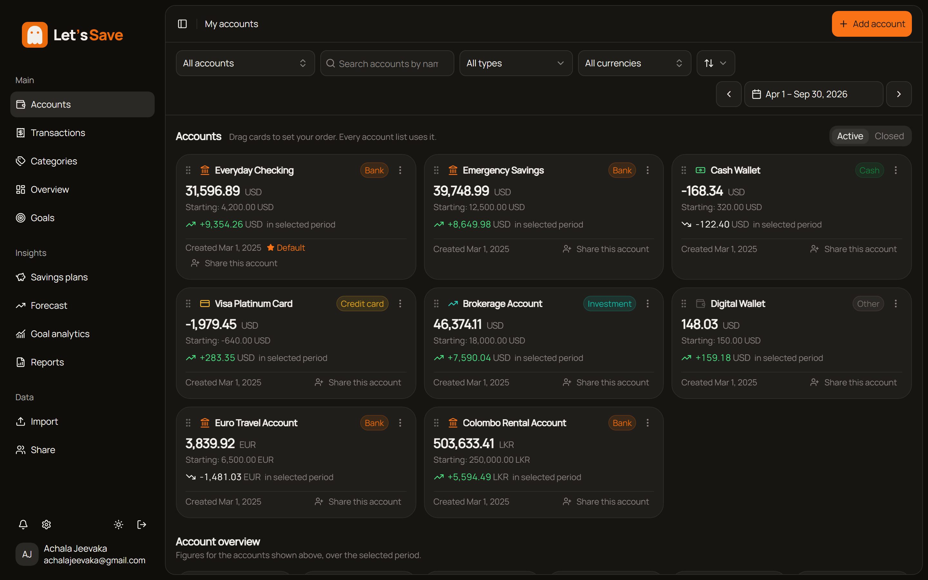Open Accounts in the sidebar
This screenshot has height=580, width=928.
click(x=82, y=104)
